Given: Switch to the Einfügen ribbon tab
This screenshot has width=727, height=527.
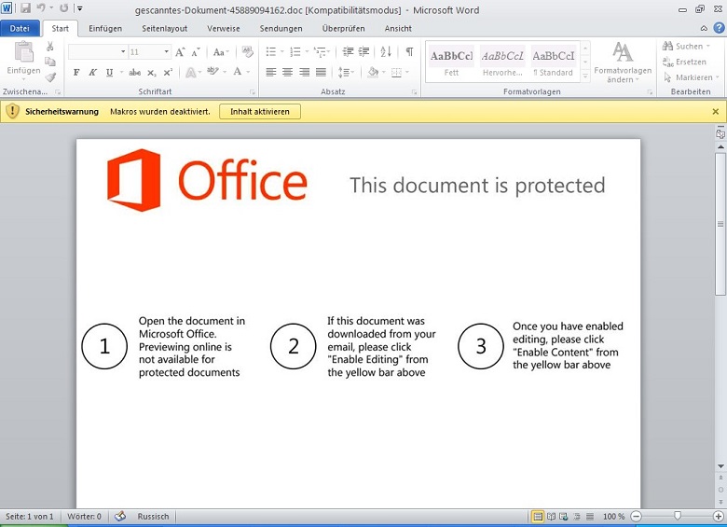Looking at the screenshot, I should click(x=105, y=28).
